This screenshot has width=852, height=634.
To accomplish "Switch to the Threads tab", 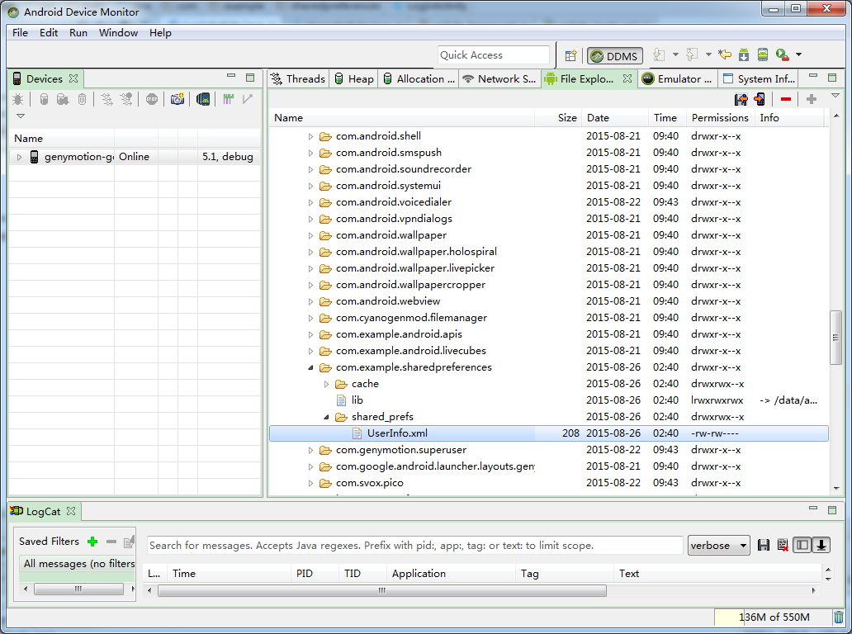I will pos(298,78).
